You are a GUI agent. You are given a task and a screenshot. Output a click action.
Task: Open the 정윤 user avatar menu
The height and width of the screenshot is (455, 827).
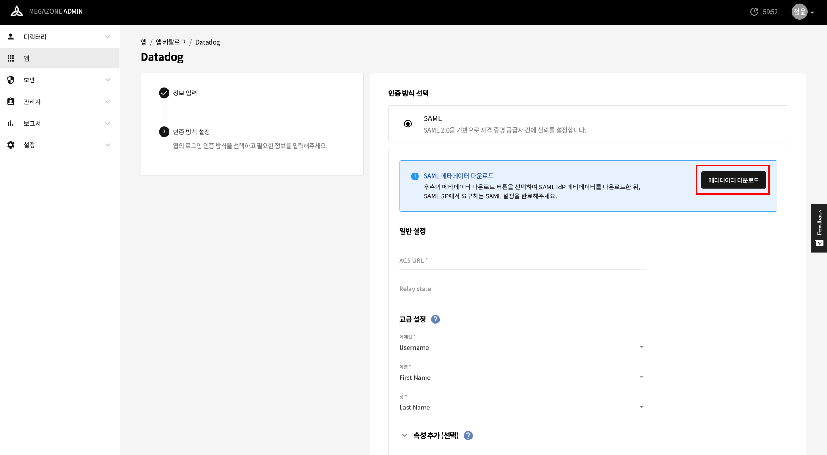click(799, 12)
